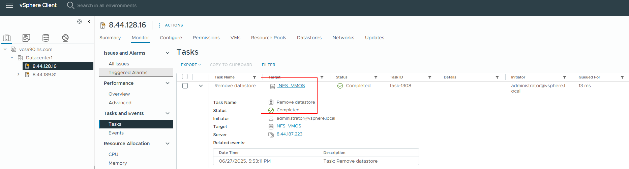Switch to Storage inventory view
This screenshot has width=629, height=169.
click(x=46, y=38)
